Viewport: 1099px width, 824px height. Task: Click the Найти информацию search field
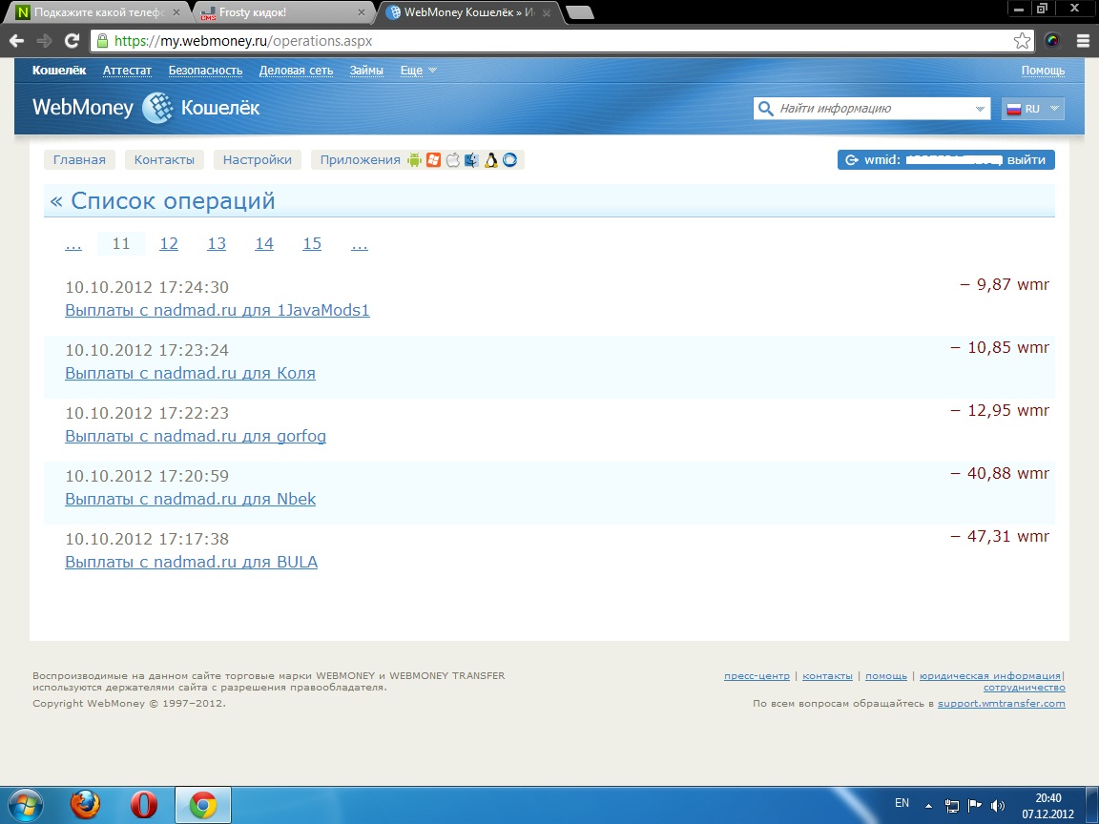pos(873,109)
